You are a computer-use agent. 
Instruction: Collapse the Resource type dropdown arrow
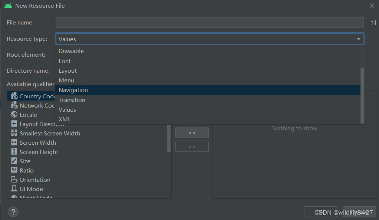[359, 39]
